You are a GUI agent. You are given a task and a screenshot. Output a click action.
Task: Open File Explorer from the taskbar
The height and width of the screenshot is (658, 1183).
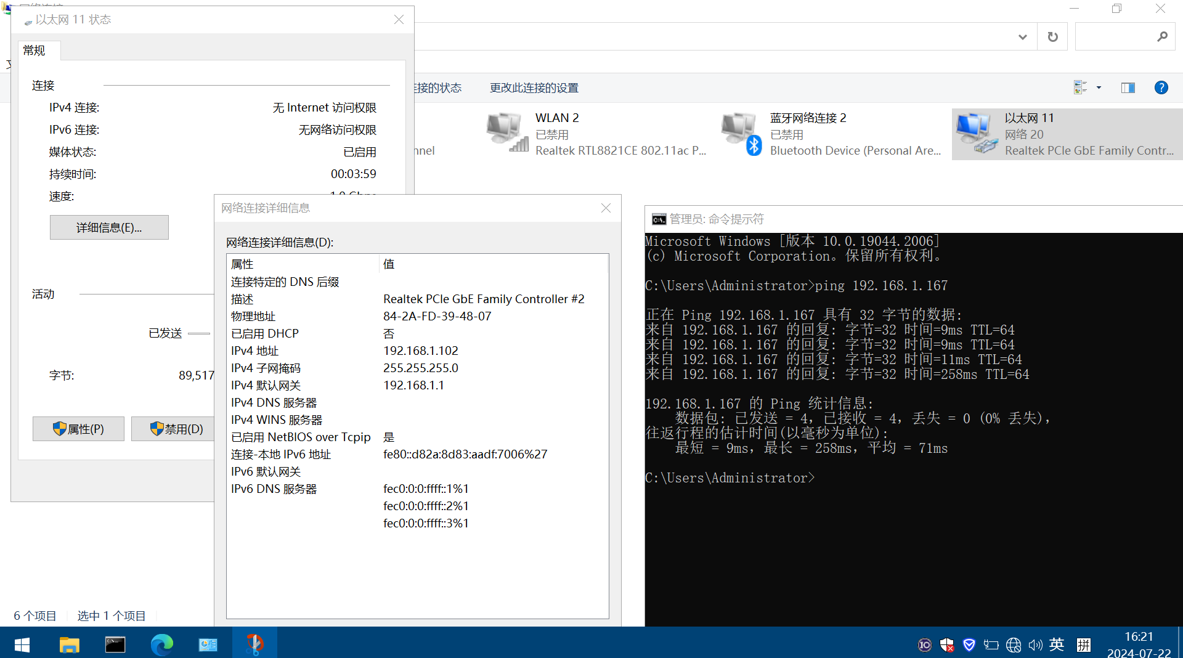(69, 644)
